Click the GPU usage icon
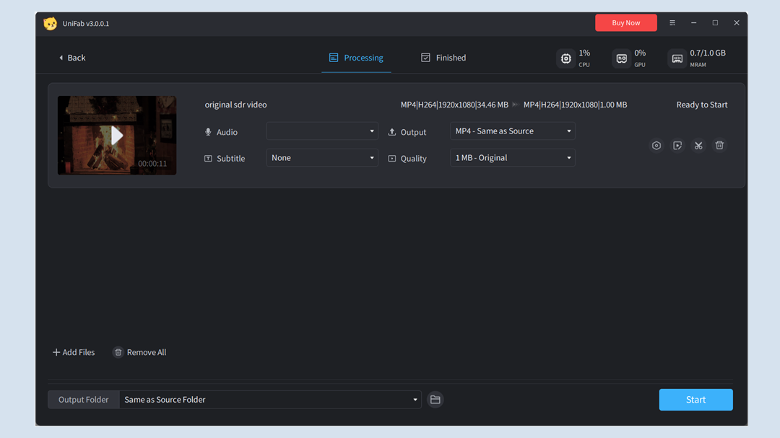 (621, 58)
